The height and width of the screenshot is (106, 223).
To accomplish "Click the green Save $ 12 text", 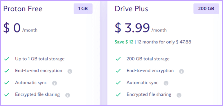I will (x=124, y=42).
